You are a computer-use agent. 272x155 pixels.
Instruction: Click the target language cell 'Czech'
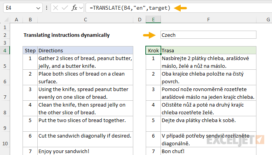(208, 35)
